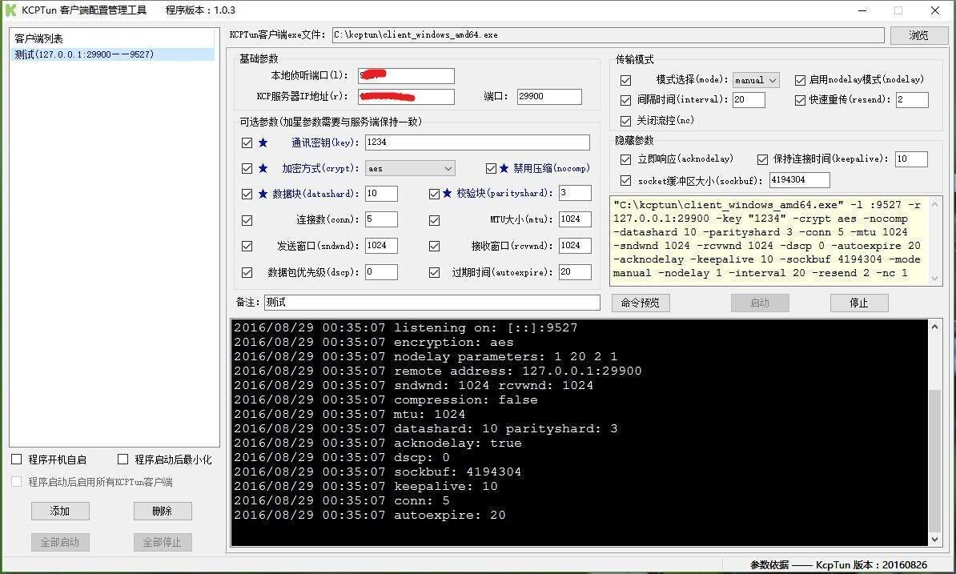Toggle the 关闭流控(nc) checkbox

pyautogui.click(x=625, y=118)
